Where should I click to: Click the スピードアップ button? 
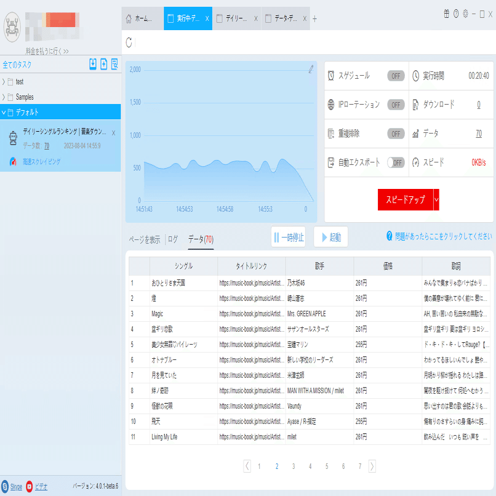pyautogui.click(x=405, y=199)
